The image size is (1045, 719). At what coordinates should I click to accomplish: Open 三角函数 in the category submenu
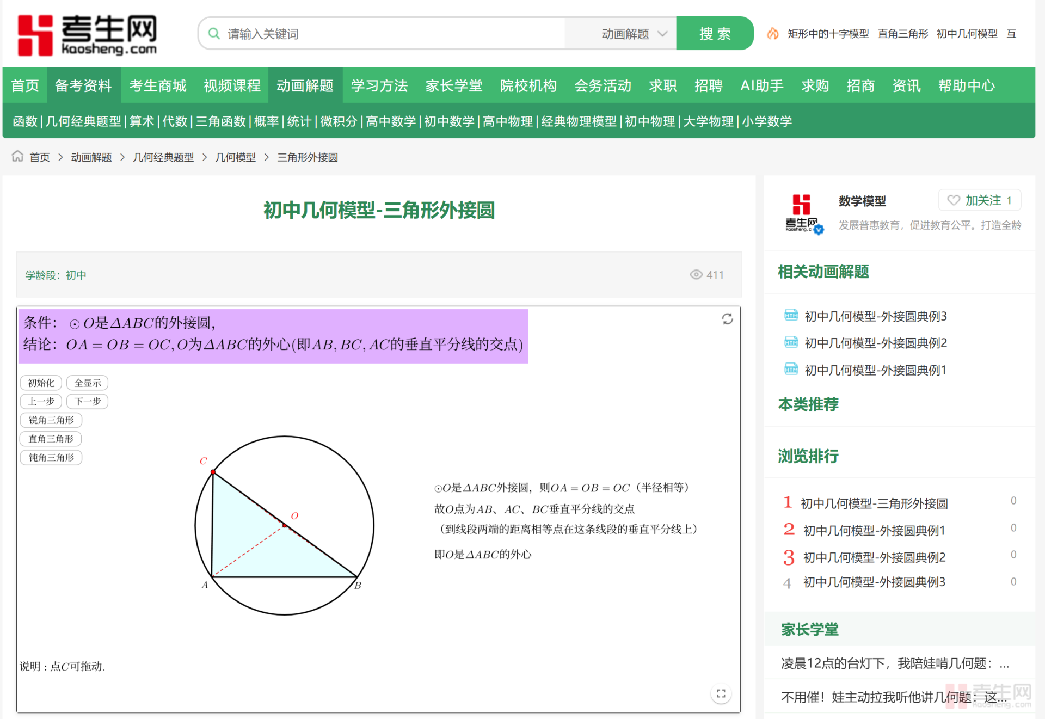(220, 121)
